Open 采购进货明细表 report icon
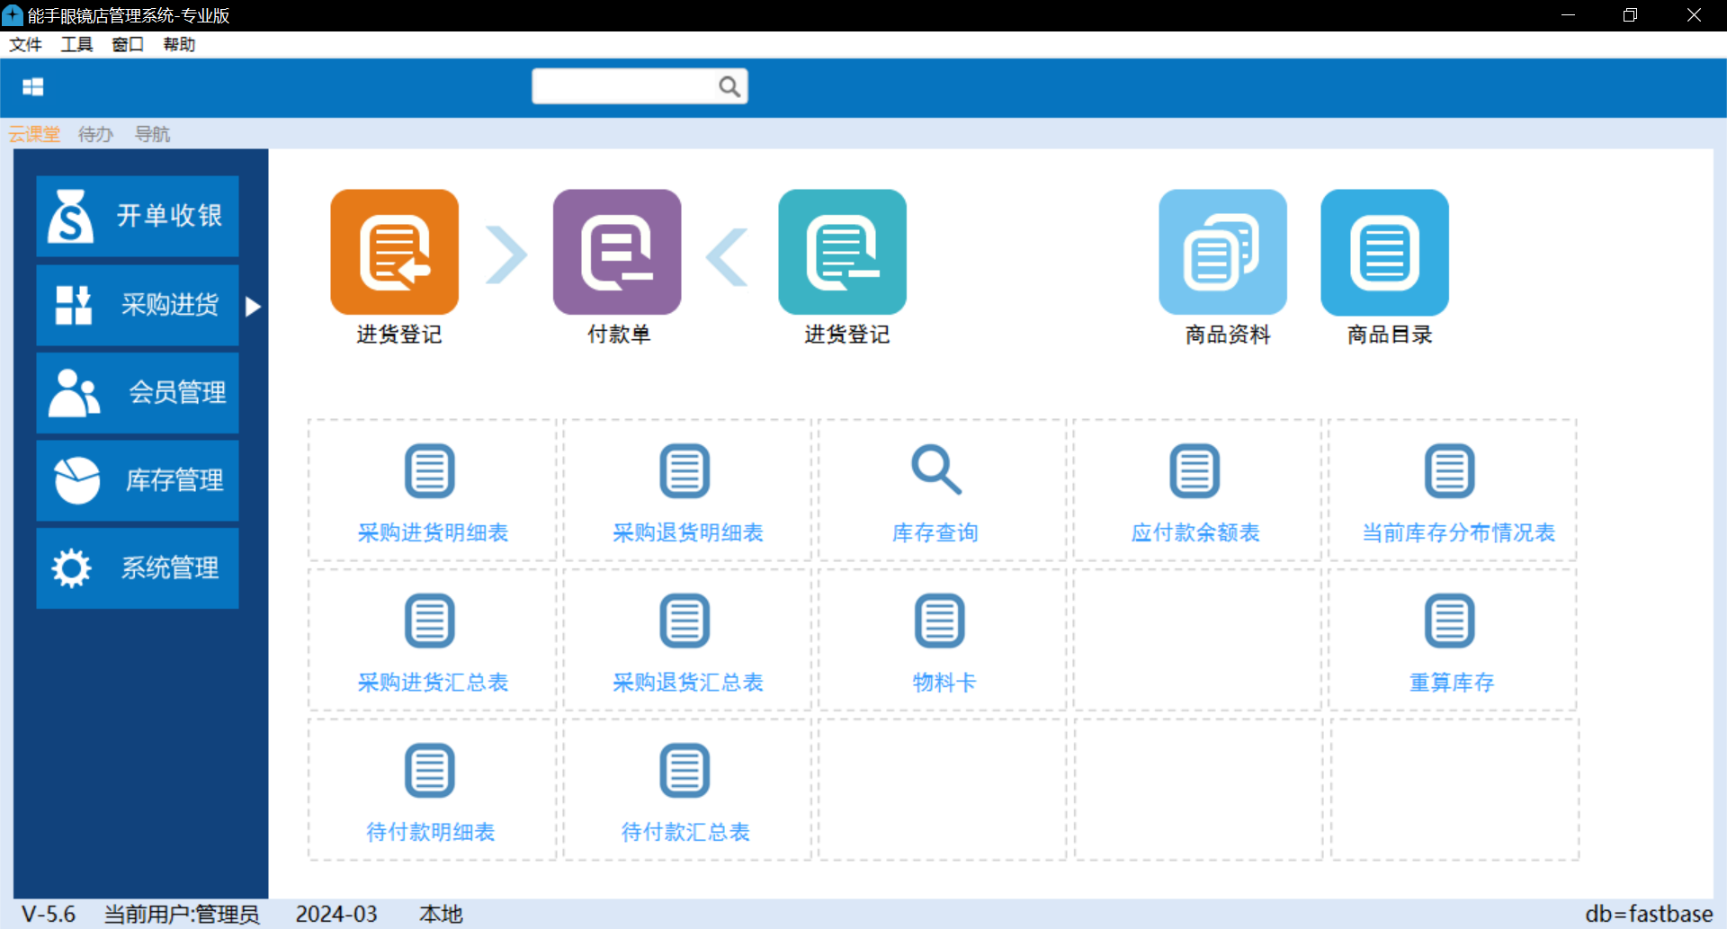Image resolution: width=1727 pixels, height=929 pixels. pyautogui.click(x=430, y=470)
